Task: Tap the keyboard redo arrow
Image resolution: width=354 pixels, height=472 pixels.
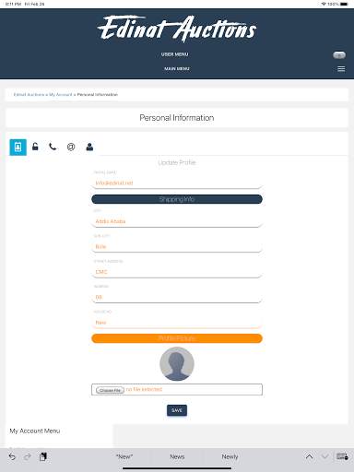Action: pyautogui.click(x=28, y=457)
